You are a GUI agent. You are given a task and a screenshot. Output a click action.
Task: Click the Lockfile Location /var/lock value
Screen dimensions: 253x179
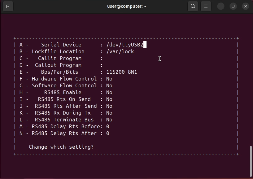point(120,52)
